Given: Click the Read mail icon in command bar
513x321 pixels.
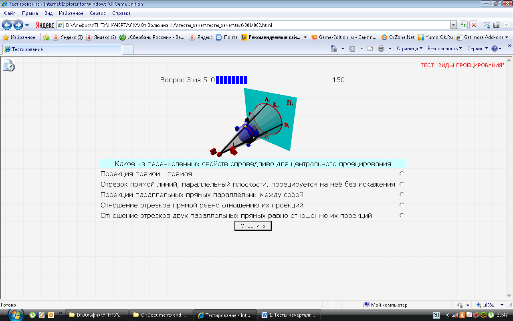Looking at the screenshot, I should (370, 49).
